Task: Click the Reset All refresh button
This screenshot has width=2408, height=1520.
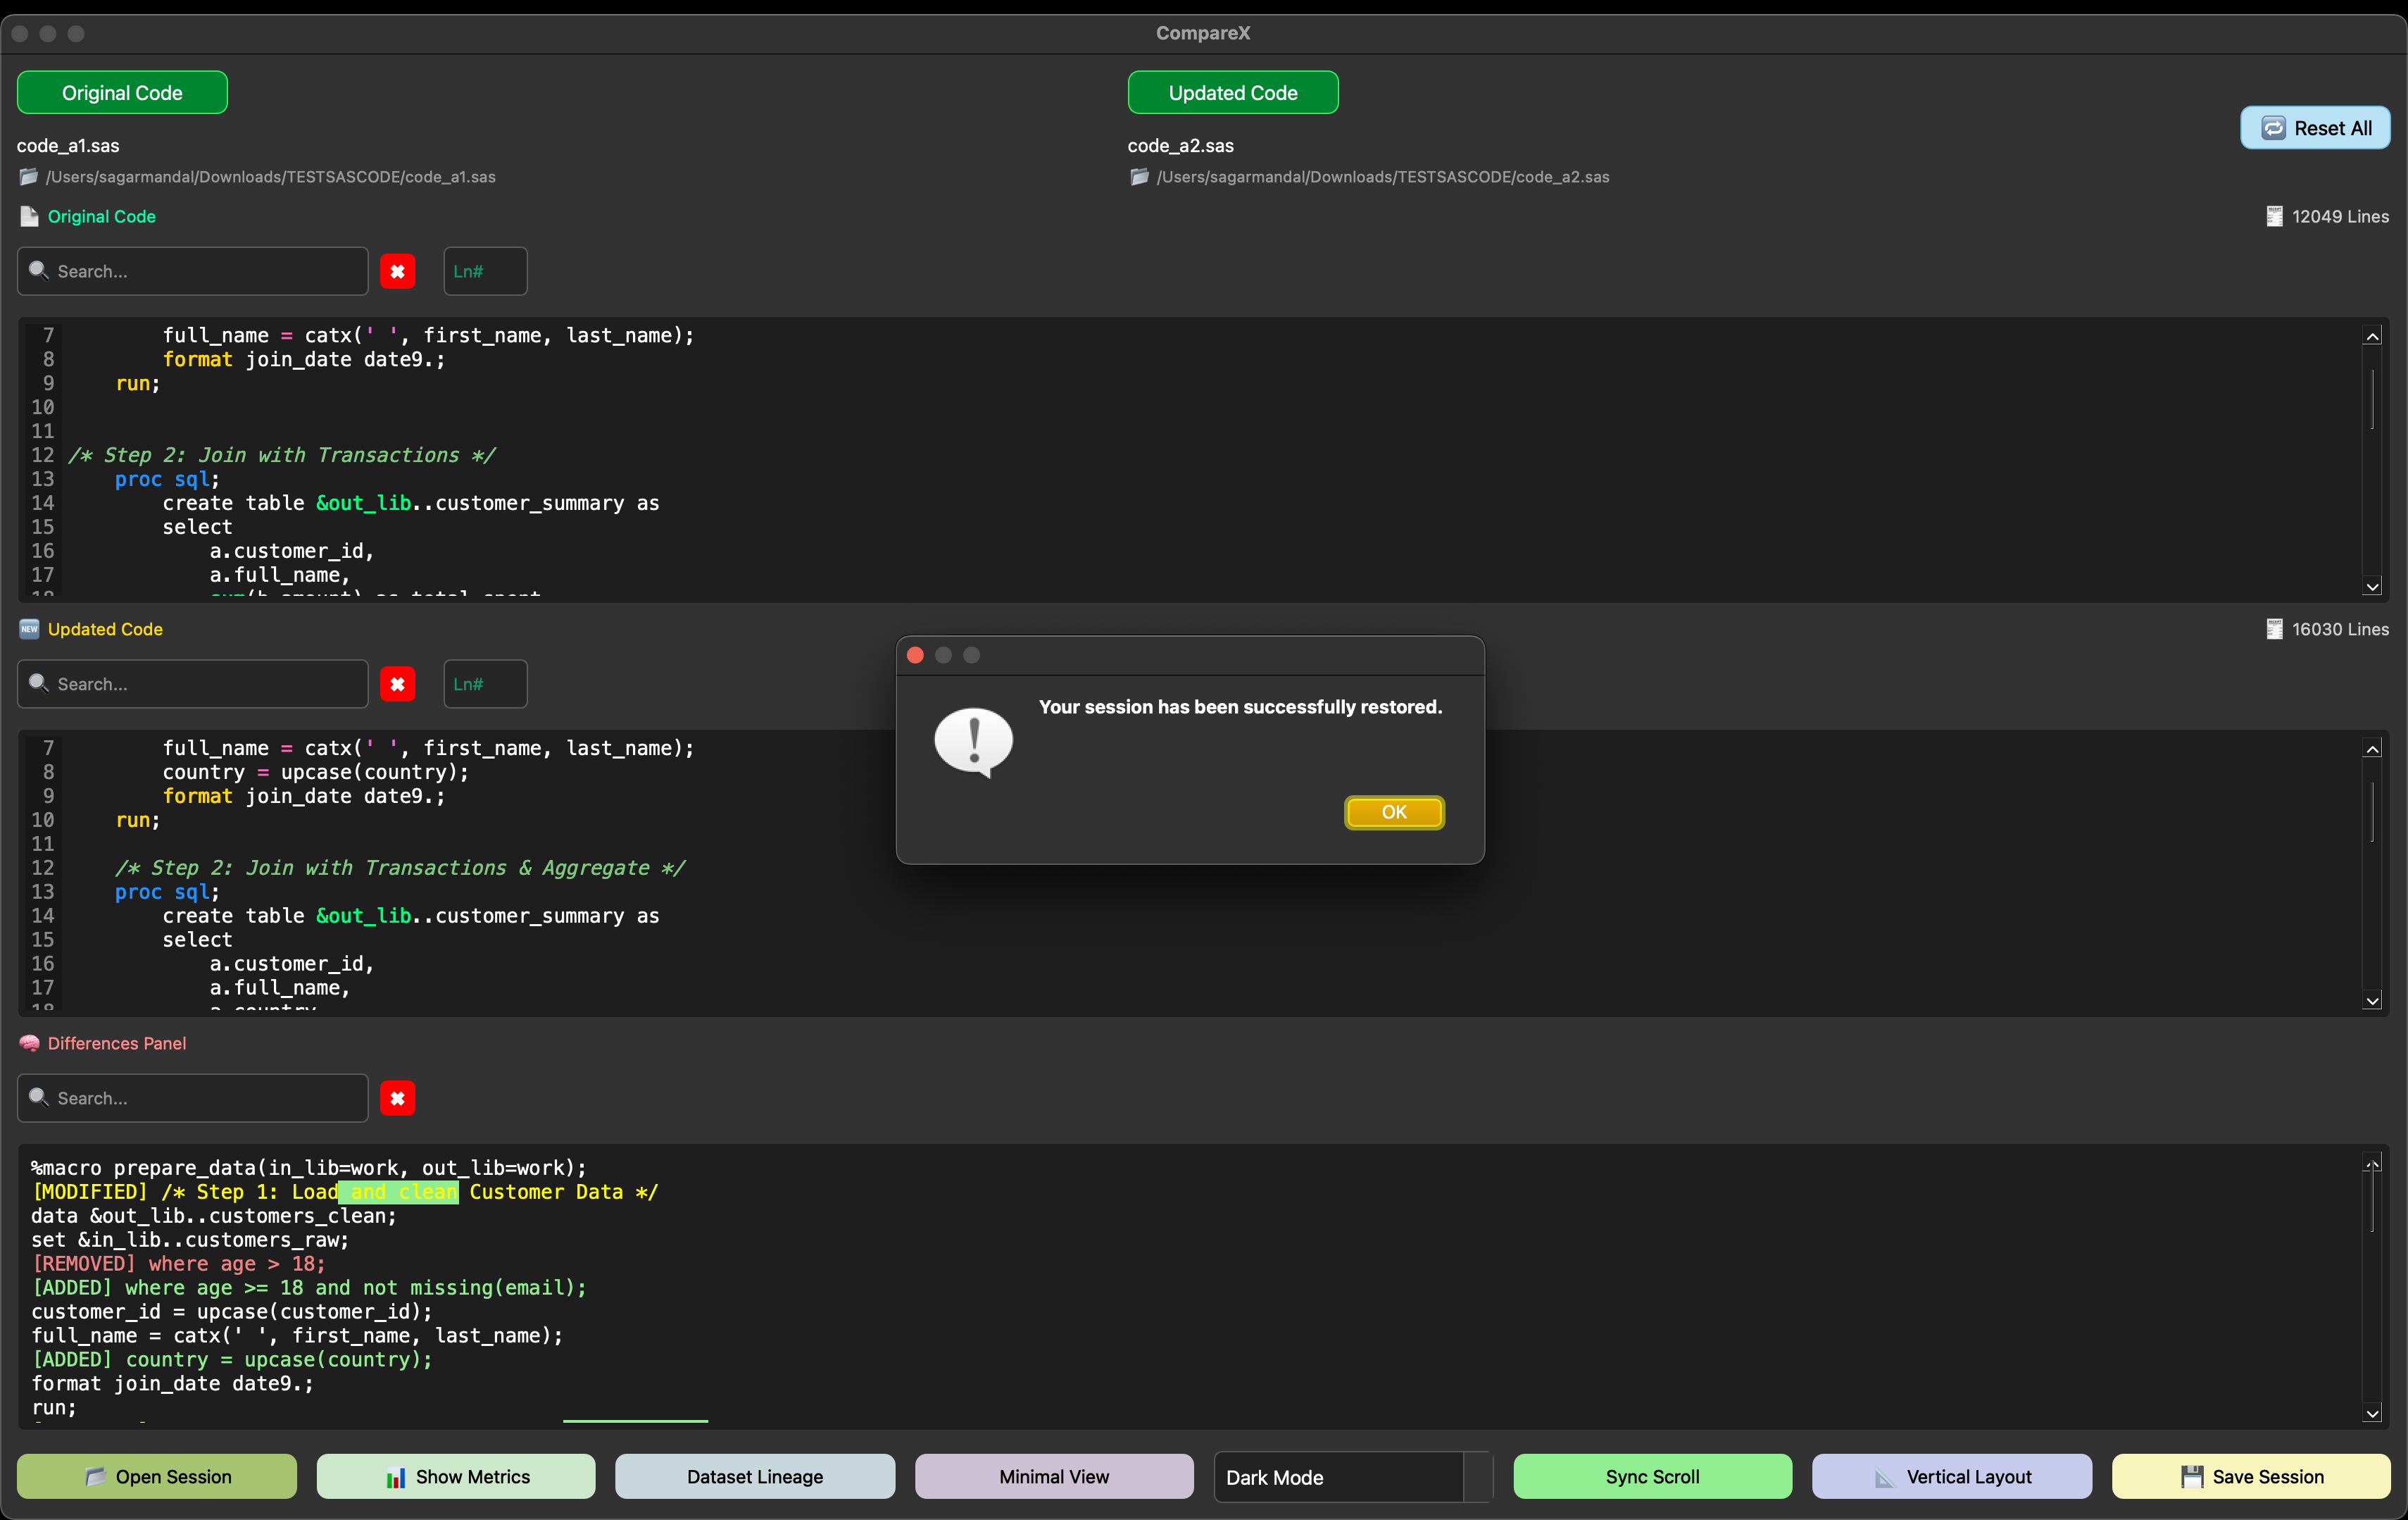Action: click(2314, 128)
